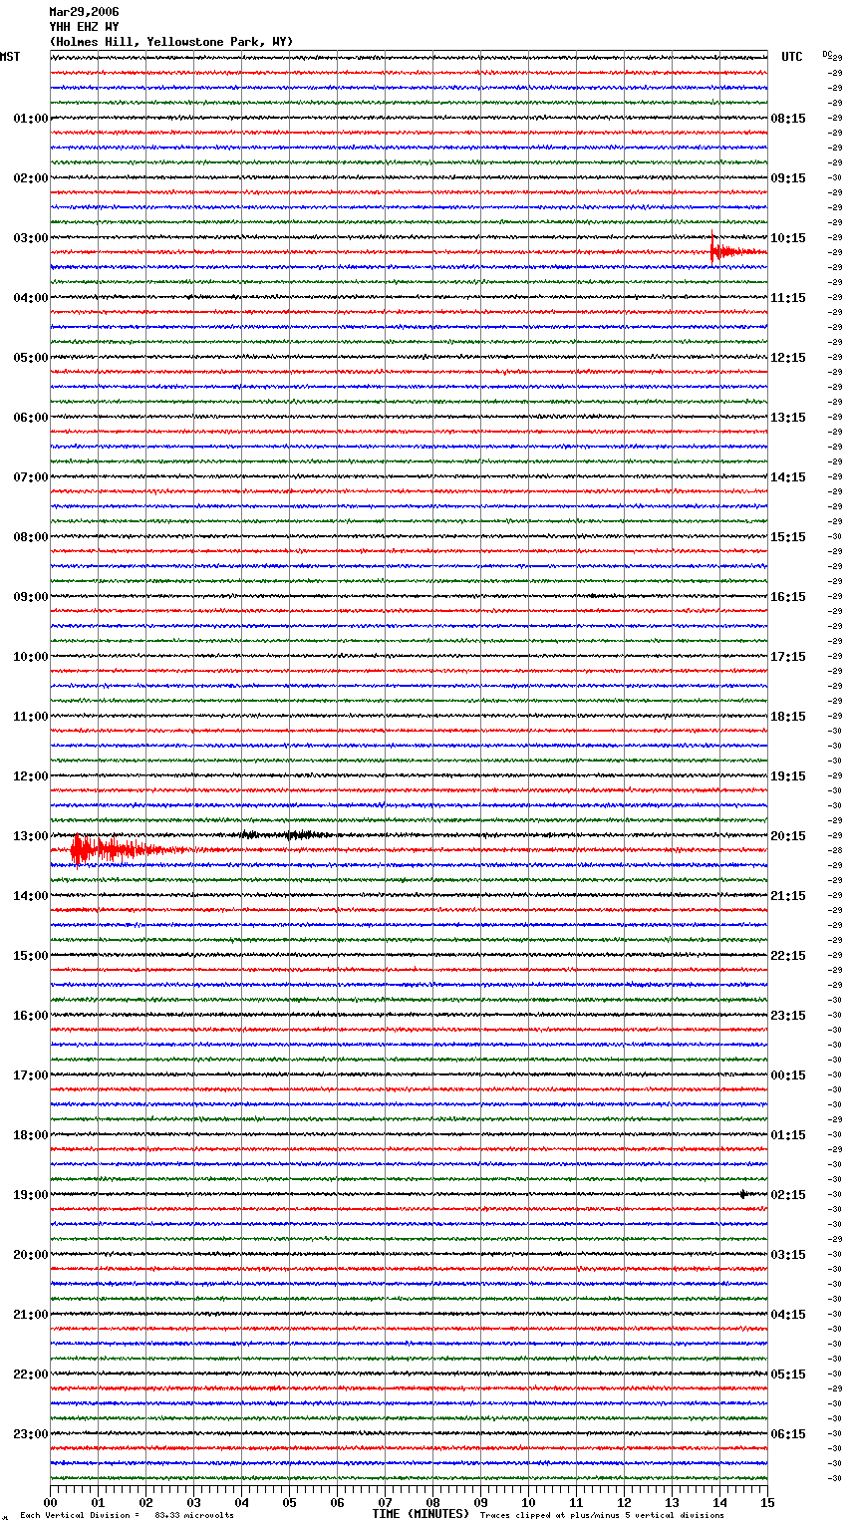Click the 09:00 MST time label
The image size is (847, 1529).
point(31,597)
